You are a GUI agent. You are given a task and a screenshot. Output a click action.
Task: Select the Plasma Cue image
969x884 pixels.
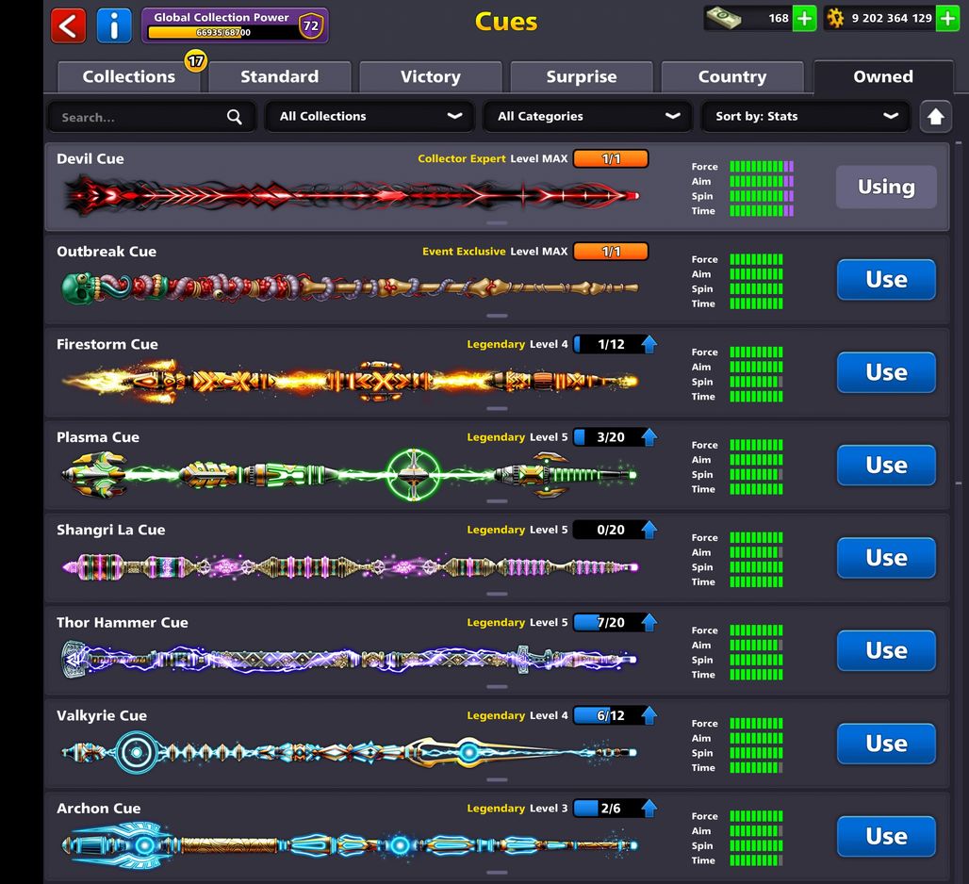[349, 474]
